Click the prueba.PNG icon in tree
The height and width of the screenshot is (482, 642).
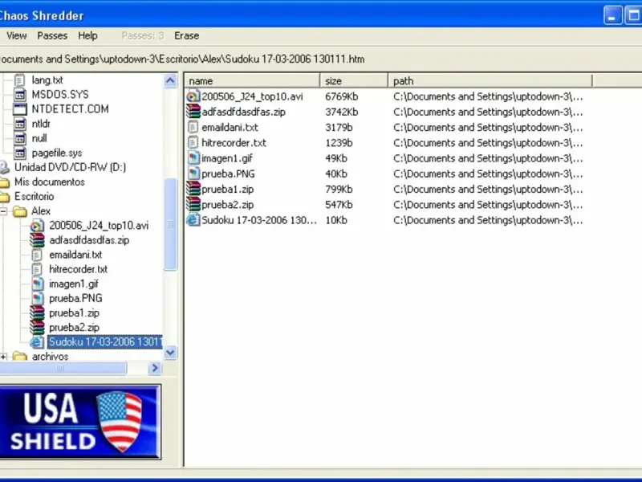pyautogui.click(x=37, y=298)
